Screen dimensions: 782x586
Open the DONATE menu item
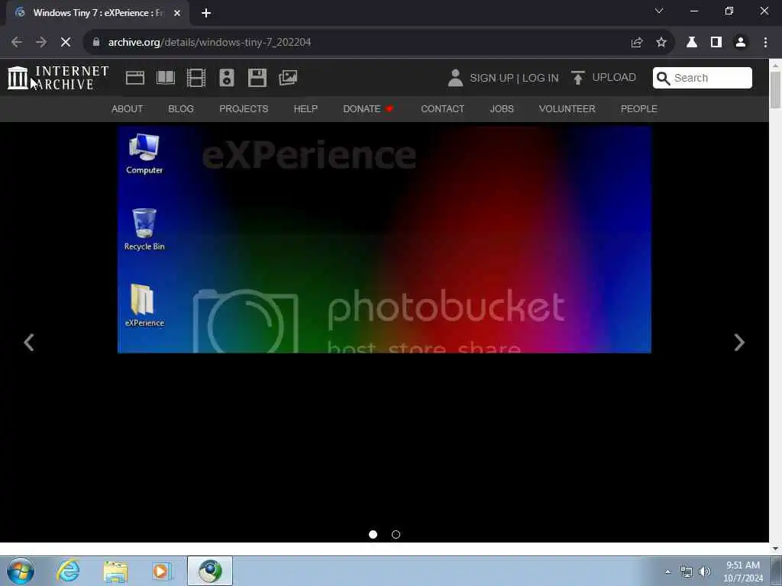pyautogui.click(x=368, y=108)
